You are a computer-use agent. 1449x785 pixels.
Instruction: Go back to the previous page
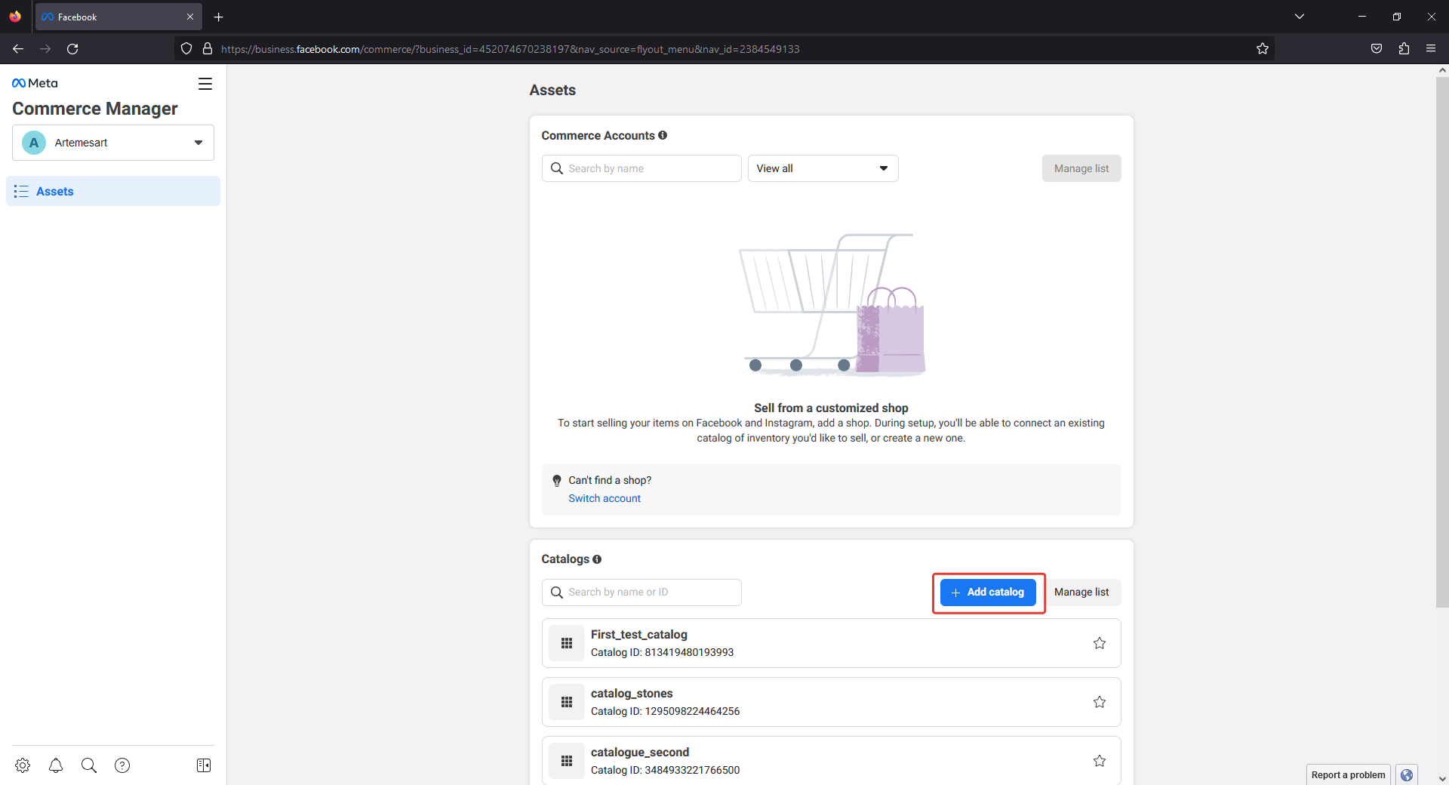tap(18, 49)
